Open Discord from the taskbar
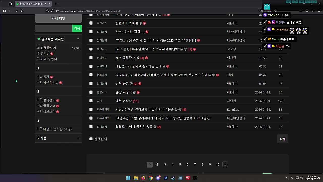The height and width of the screenshot is (182, 323). (158, 178)
